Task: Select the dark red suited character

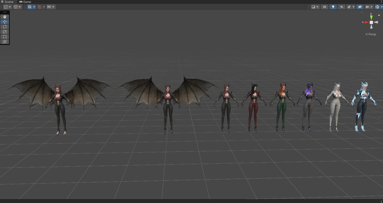Action: (253, 108)
